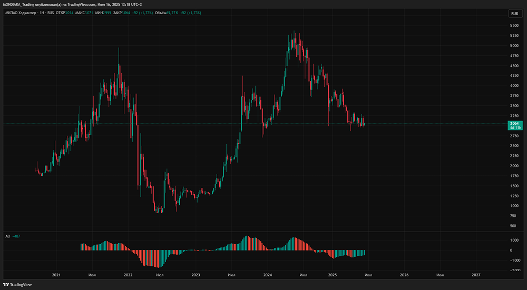
Task: Click the 2024 label on time axis
Action: 268,275
